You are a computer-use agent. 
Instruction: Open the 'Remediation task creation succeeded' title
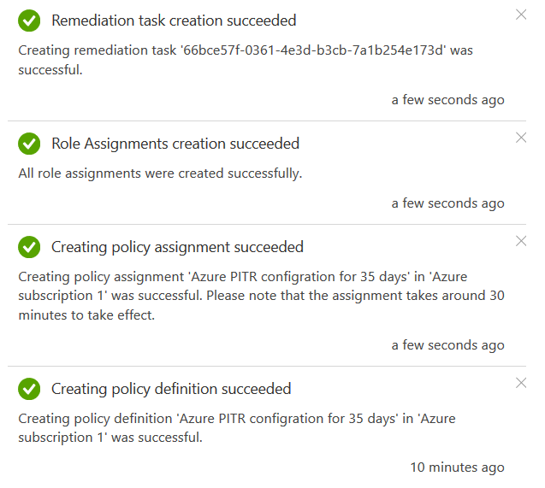(175, 21)
